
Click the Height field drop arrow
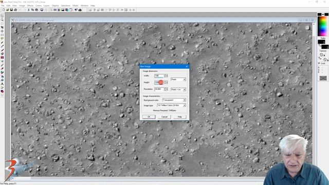(167, 82)
